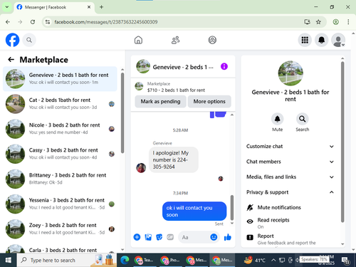Open a new browser tab
The height and width of the screenshot is (267, 356).
[x=101, y=7]
